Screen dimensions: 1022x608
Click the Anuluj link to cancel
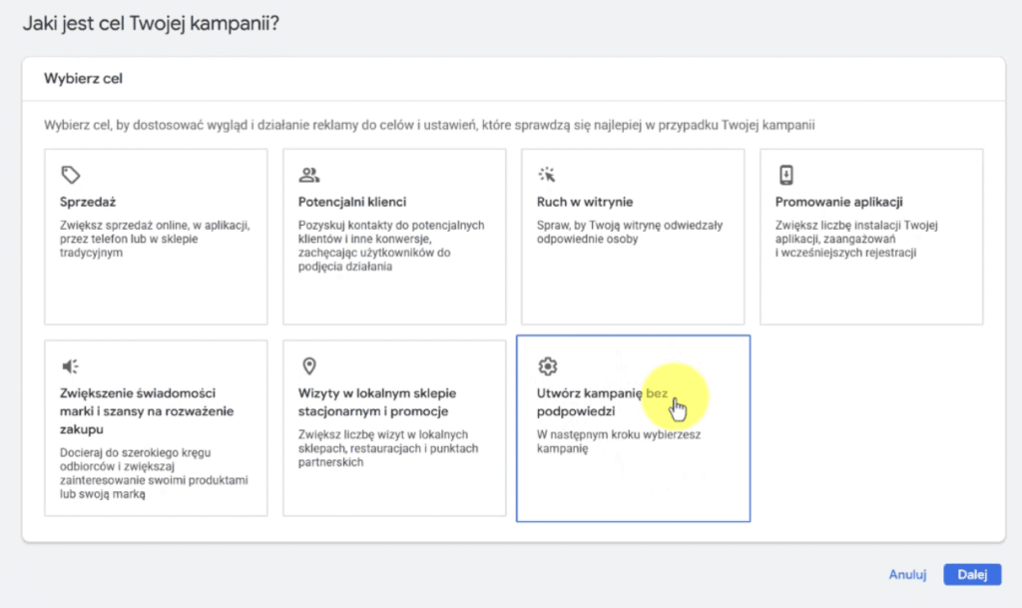pyautogui.click(x=908, y=575)
